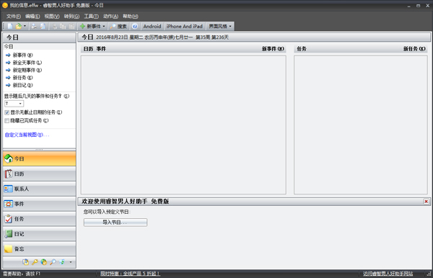
Task: Click the 限时特惠 promotion link in the status bar
Action: (130, 274)
